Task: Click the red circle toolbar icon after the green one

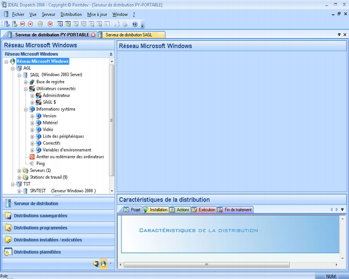Action: [x=50, y=24]
